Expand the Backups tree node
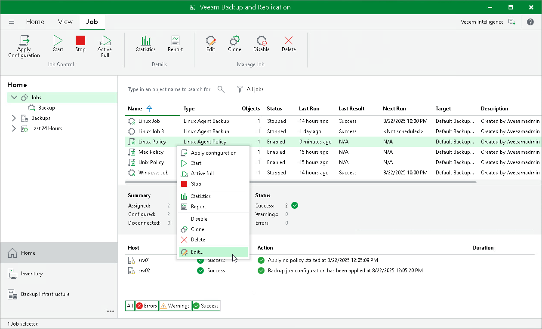 pos(14,118)
